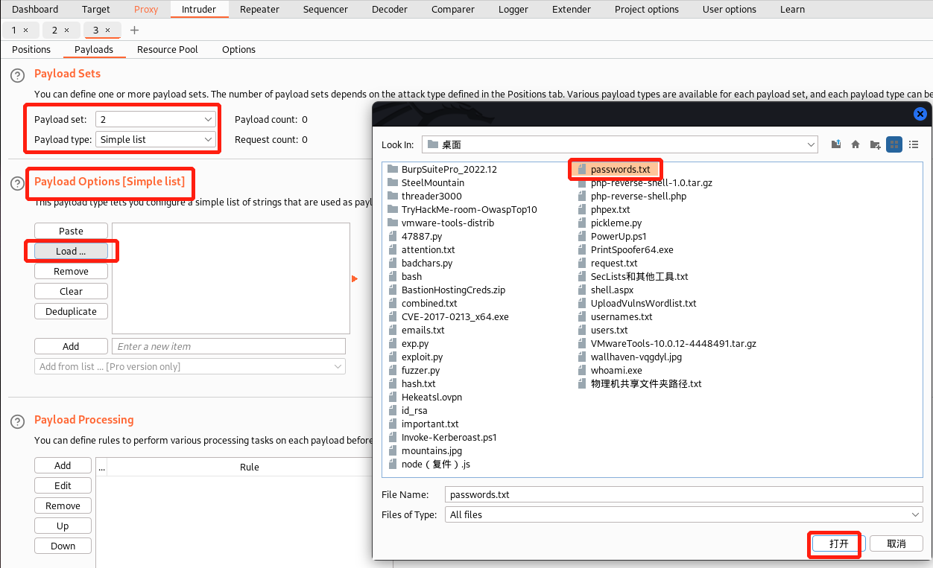
Task: Open Payload Processing help icon
Action: coord(17,421)
